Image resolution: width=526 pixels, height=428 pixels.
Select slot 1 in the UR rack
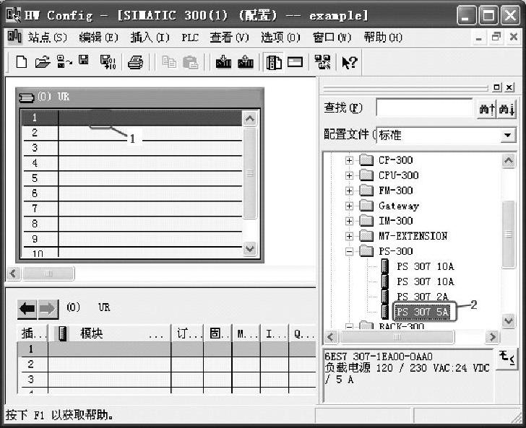point(131,118)
